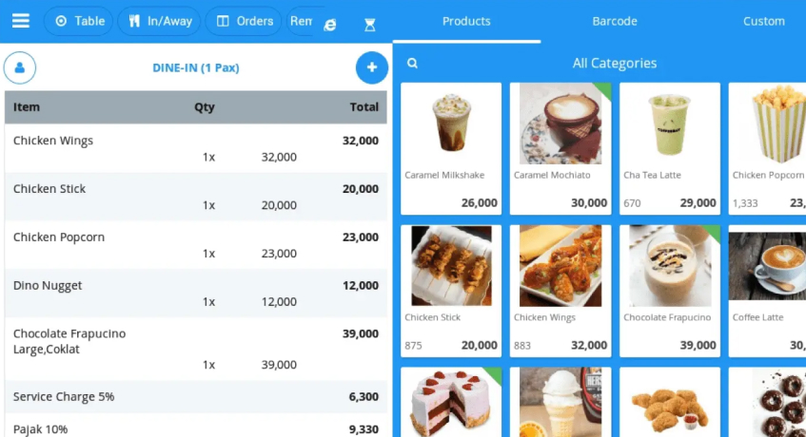The width and height of the screenshot is (806, 437).
Task: Click the Internet Explorer-style browser icon
Action: [330, 25]
